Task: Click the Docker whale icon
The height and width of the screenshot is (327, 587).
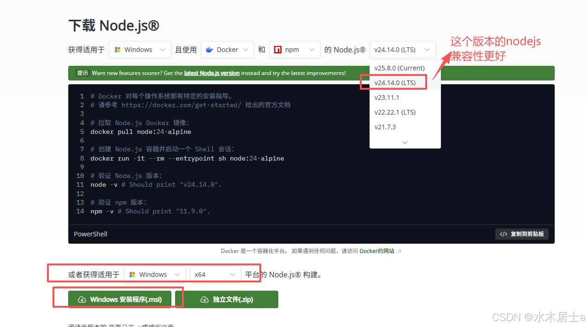Action: 210,50
